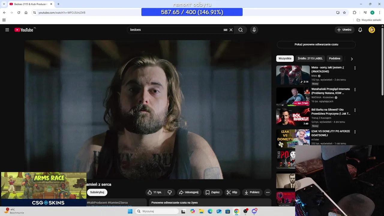Subscribe with the Subskrybuj button

pyautogui.click(x=97, y=192)
